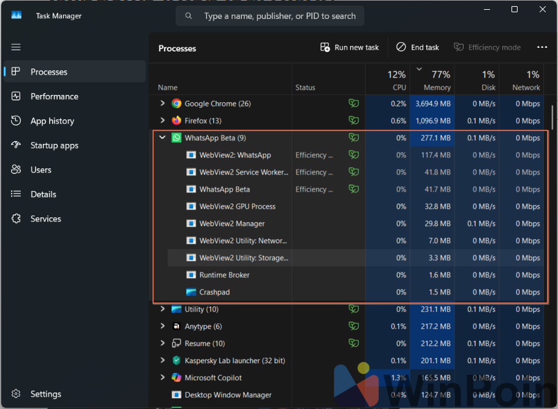Open the hamburger navigation menu
558x409 pixels.
16,47
